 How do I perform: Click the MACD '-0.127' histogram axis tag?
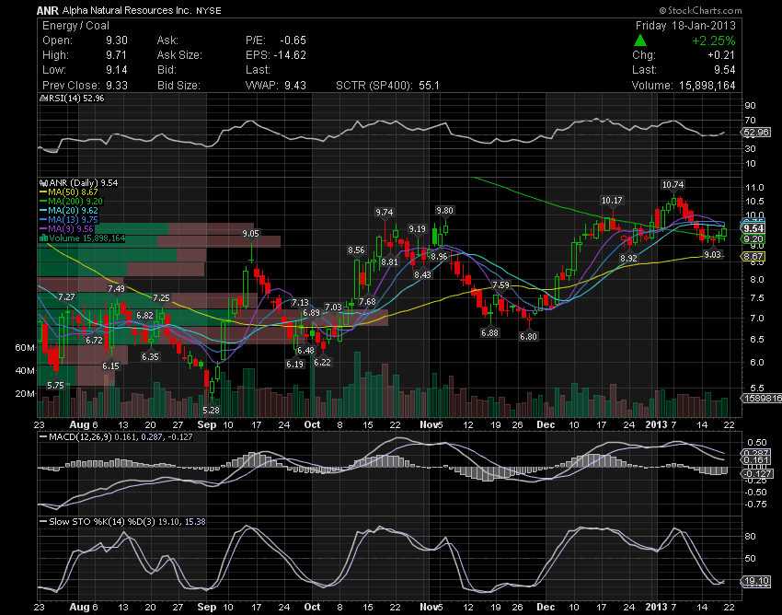(757, 473)
